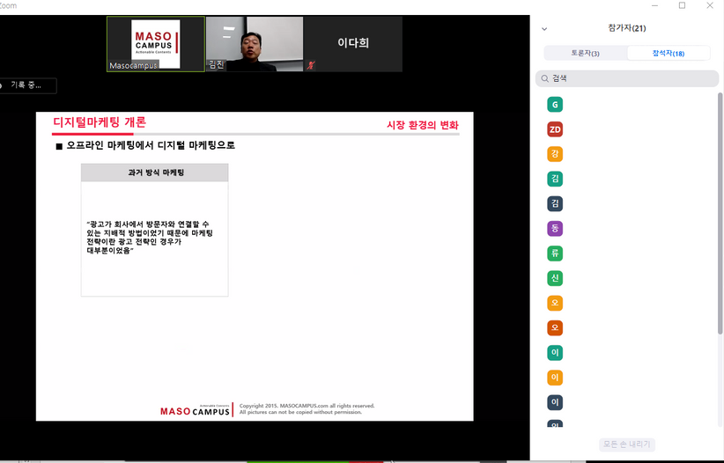Select the red 'ZD' participant avatar
The image size is (724, 463).
pyautogui.click(x=555, y=129)
